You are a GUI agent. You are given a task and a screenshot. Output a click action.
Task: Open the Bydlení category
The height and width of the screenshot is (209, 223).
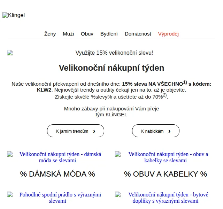(109, 34)
